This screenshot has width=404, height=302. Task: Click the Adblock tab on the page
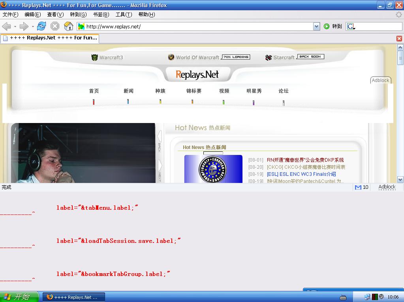[x=381, y=80]
